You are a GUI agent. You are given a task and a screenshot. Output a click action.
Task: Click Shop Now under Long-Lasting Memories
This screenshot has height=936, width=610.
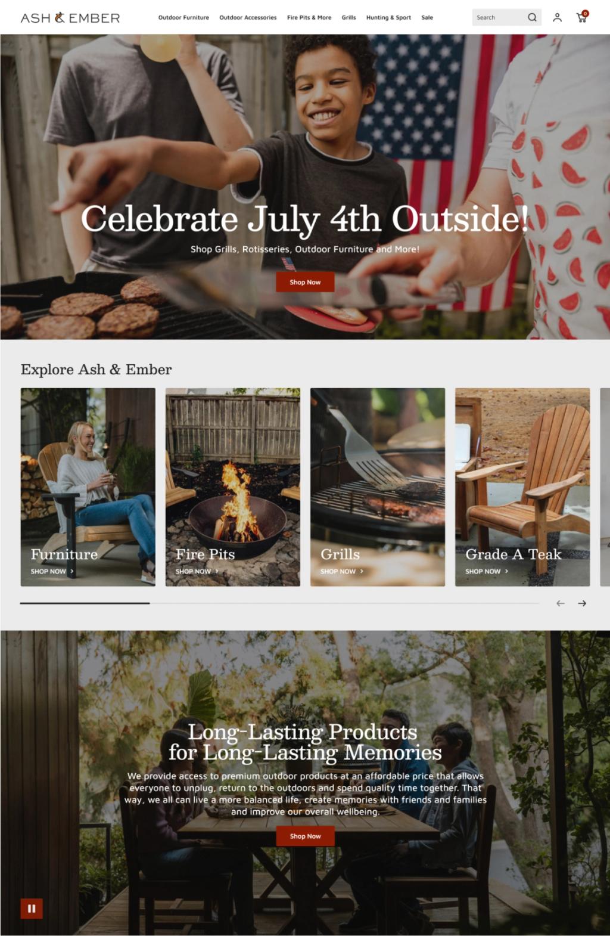(x=305, y=836)
